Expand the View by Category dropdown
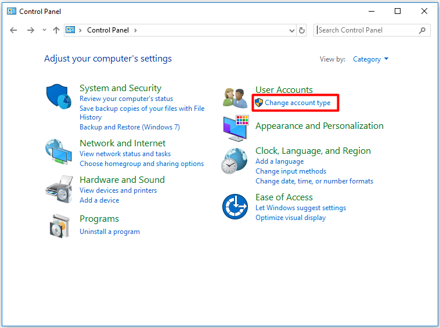 coord(370,59)
